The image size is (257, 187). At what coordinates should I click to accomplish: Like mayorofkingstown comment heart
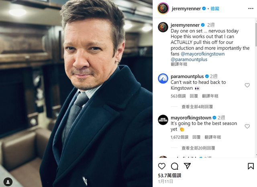247,126
